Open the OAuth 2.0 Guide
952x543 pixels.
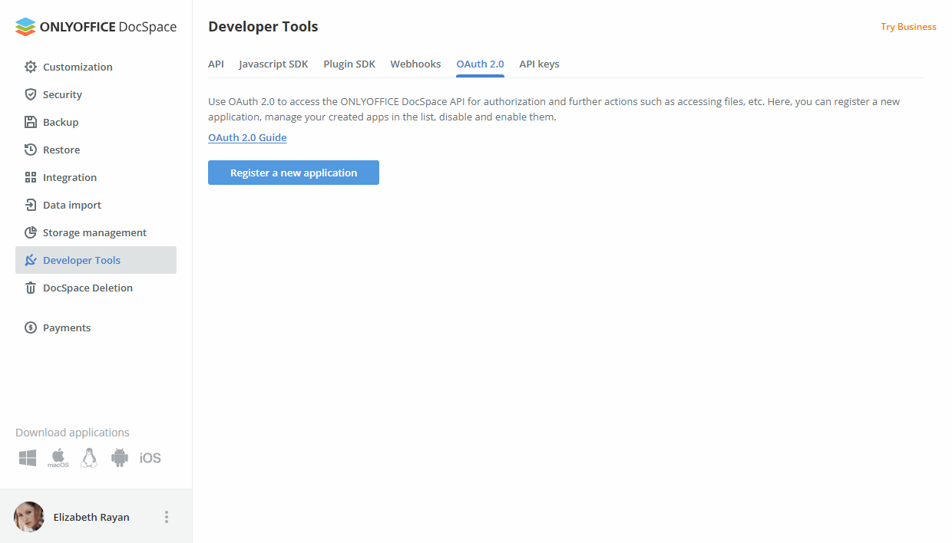click(247, 137)
